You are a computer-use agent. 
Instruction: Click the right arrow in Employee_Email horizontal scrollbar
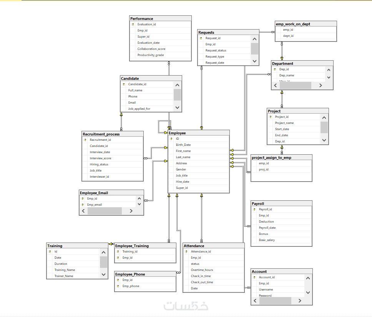[x=131, y=211]
